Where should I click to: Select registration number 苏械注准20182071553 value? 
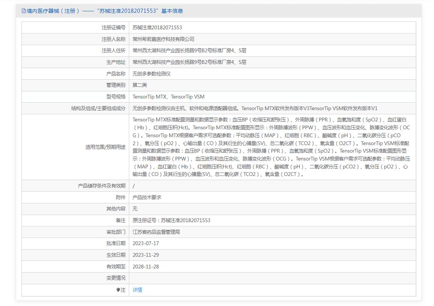(x=157, y=27)
